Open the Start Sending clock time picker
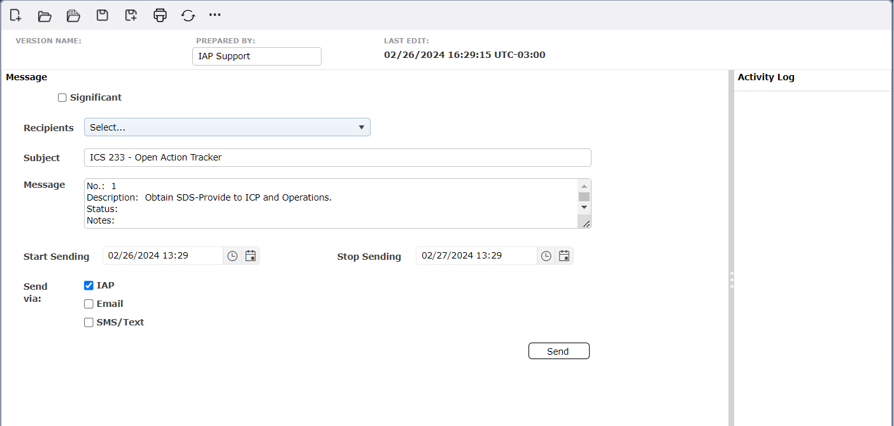The image size is (894, 426). pyautogui.click(x=232, y=256)
